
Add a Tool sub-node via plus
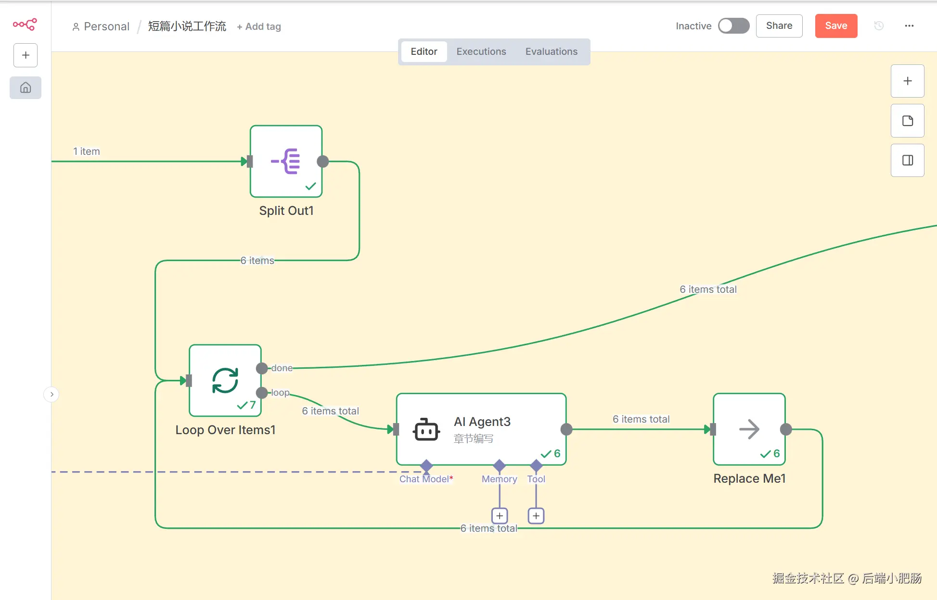[x=536, y=516]
